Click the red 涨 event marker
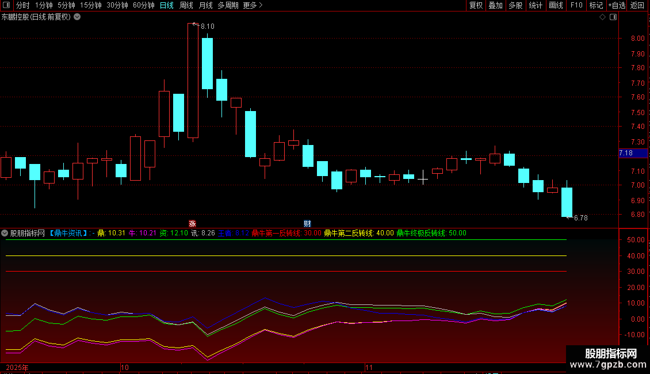 pos(193,223)
